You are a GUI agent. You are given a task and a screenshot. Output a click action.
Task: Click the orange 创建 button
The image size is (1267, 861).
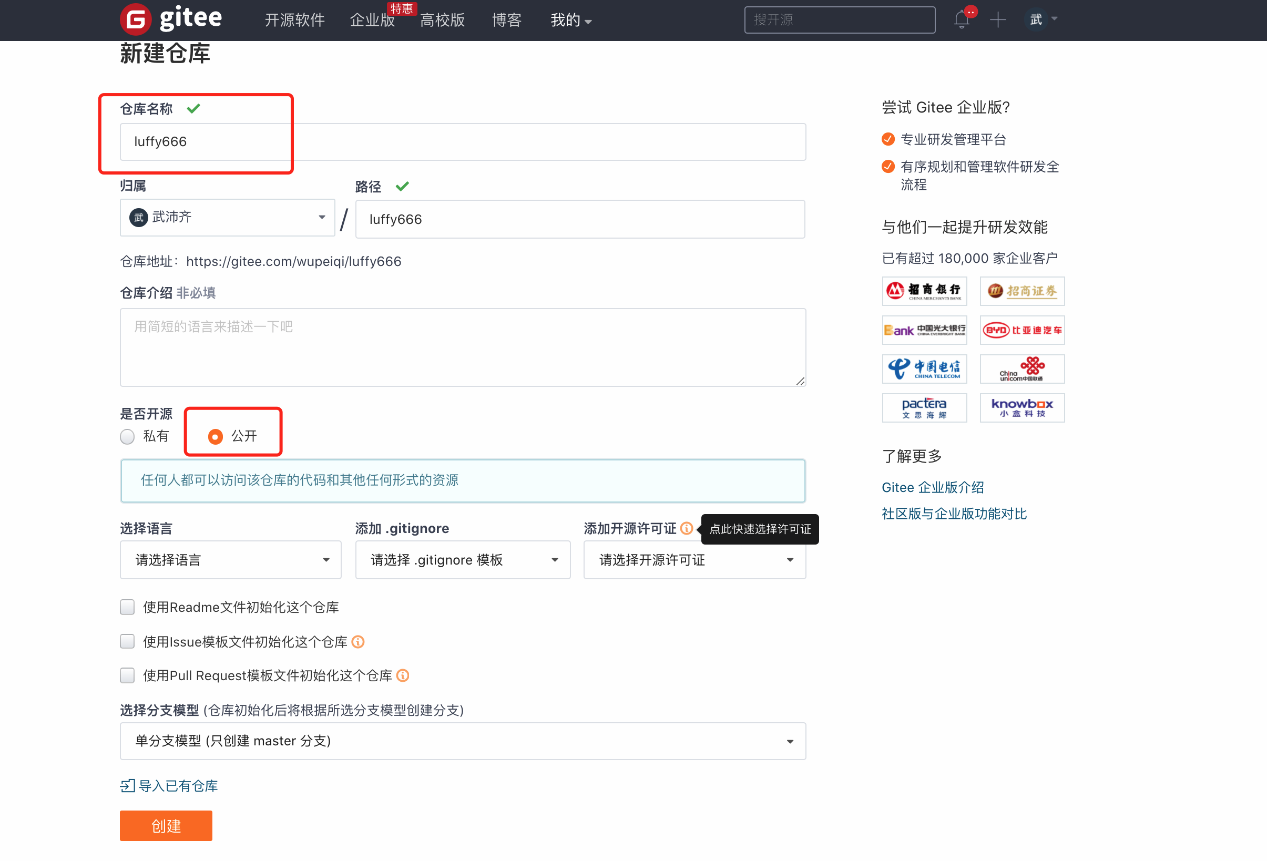pos(166,826)
